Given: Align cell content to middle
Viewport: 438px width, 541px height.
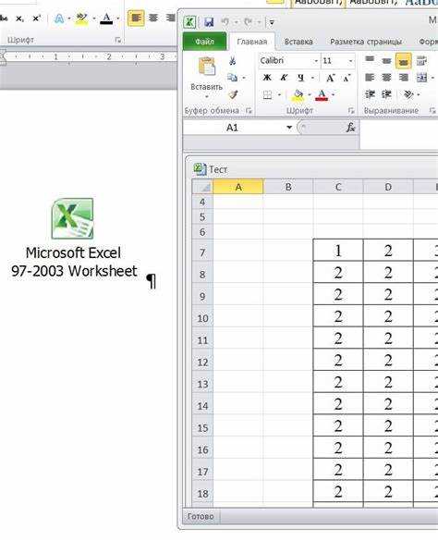Looking at the screenshot, I should click(x=386, y=61).
